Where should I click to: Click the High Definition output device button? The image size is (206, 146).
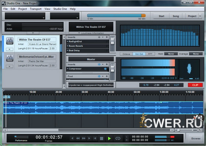pyautogui.click(x=91, y=85)
